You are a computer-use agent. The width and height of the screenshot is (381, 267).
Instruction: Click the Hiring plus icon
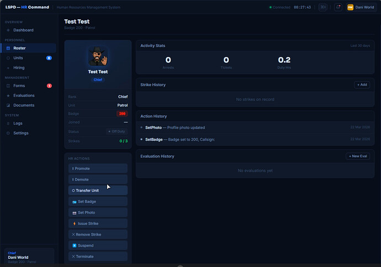[8, 68]
